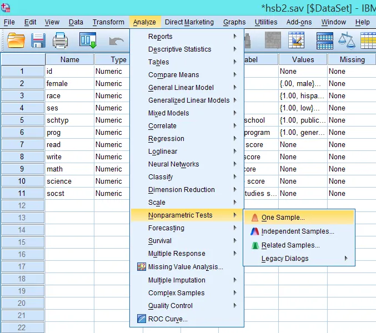Expand the Loglinear submenu
Image resolution: width=376 pixels, height=333 pixels.
pos(187,152)
